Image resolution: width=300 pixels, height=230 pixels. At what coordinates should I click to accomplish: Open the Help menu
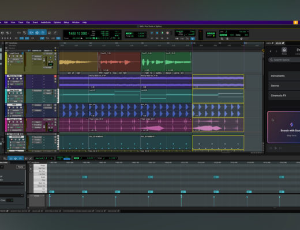point(84,22)
